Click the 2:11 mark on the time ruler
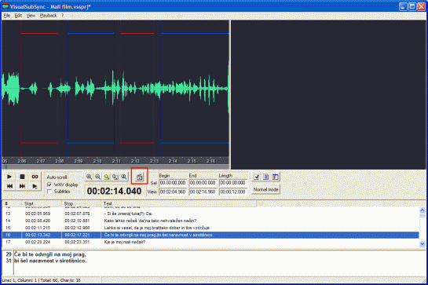Image resolution: width=428 pixels, height=285 pixels. pos(116,161)
